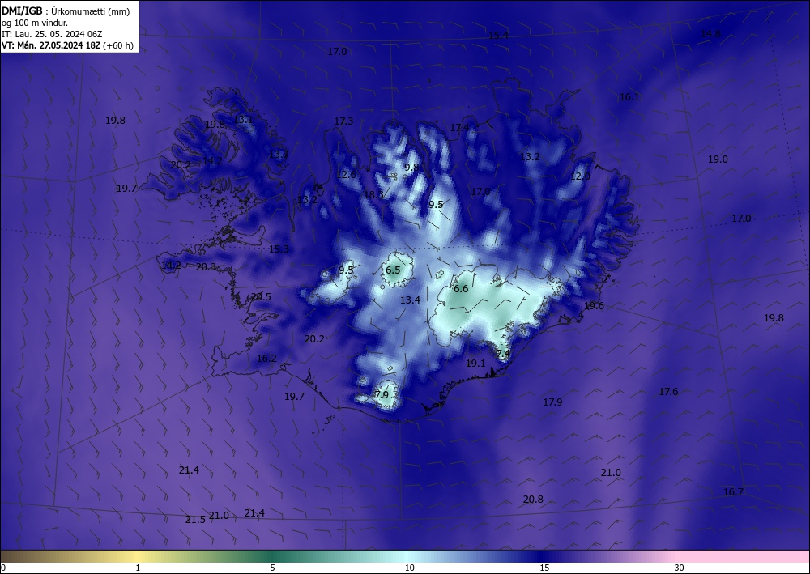Click the 17.9 value label

pyautogui.click(x=552, y=402)
